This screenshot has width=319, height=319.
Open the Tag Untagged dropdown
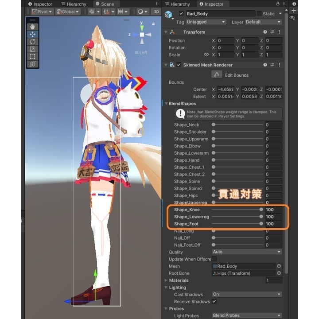coord(206,22)
